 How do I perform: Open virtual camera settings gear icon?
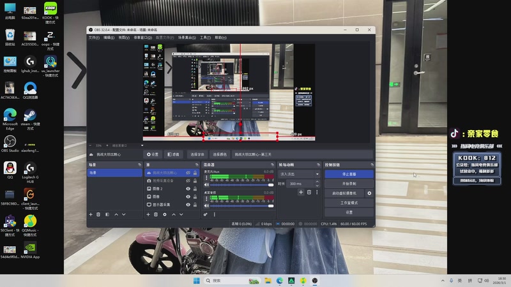tap(369, 193)
